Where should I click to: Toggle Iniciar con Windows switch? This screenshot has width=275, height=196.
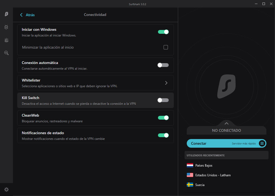pyautogui.click(x=163, y=32)
